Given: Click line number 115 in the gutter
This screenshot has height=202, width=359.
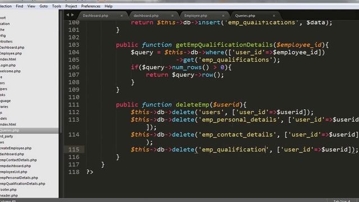Looking at the screenshot, I should coord(73,150).
